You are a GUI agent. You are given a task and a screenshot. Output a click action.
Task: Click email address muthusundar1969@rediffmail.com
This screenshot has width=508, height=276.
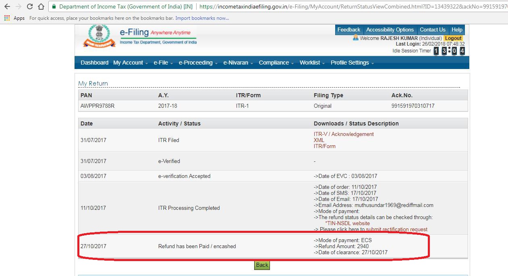click(x=394, y=205)
